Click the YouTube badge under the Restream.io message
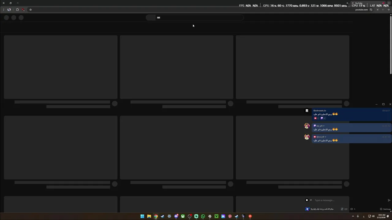The height and width of the screenshot is (220, 392). click(315, 118)
